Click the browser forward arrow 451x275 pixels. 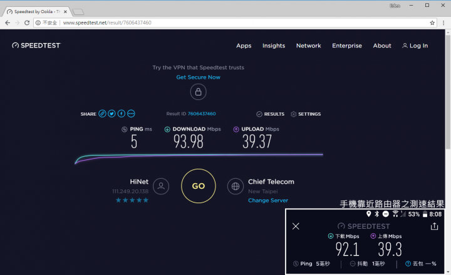pos(18,22)
